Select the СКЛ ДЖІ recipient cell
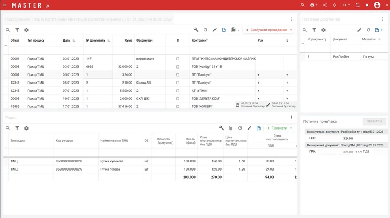The width and height of the screenshot is (390, 218). [150, 98]
